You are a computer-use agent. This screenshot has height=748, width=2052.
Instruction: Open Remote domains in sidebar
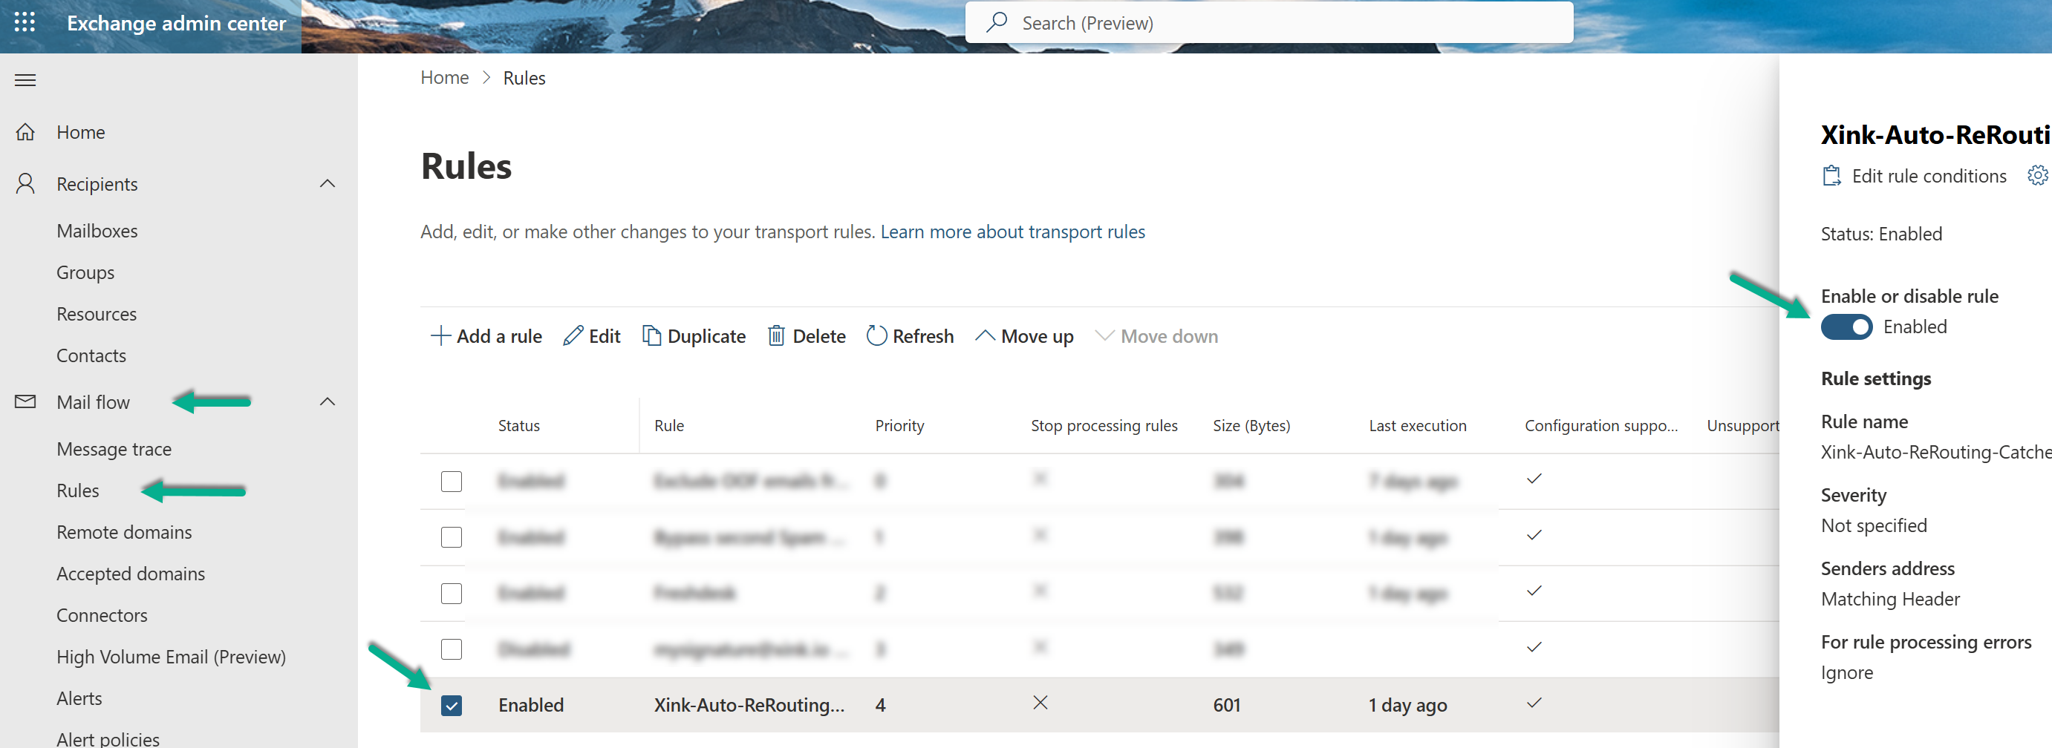(x=124, y=531)
